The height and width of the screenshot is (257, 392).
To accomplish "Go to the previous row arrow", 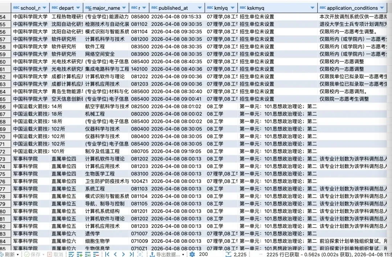I will click(x=115, y=254).
